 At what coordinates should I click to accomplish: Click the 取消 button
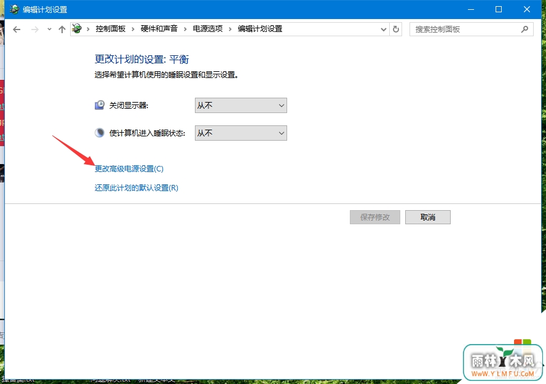pyautogui.click(x=427, y=217)
